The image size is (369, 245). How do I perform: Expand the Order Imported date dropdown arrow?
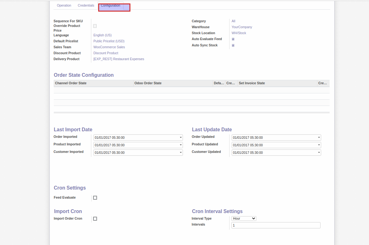pyautogui.click(x=181, y=138)
